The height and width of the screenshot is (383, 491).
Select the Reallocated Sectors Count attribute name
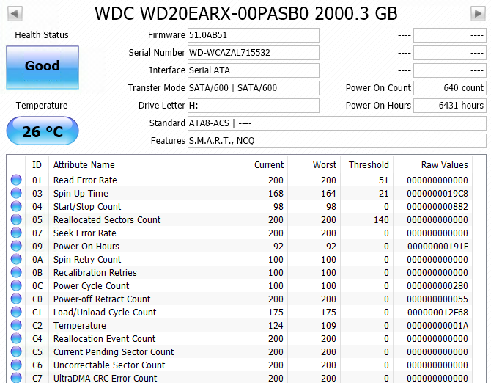(x=107, y=220)
